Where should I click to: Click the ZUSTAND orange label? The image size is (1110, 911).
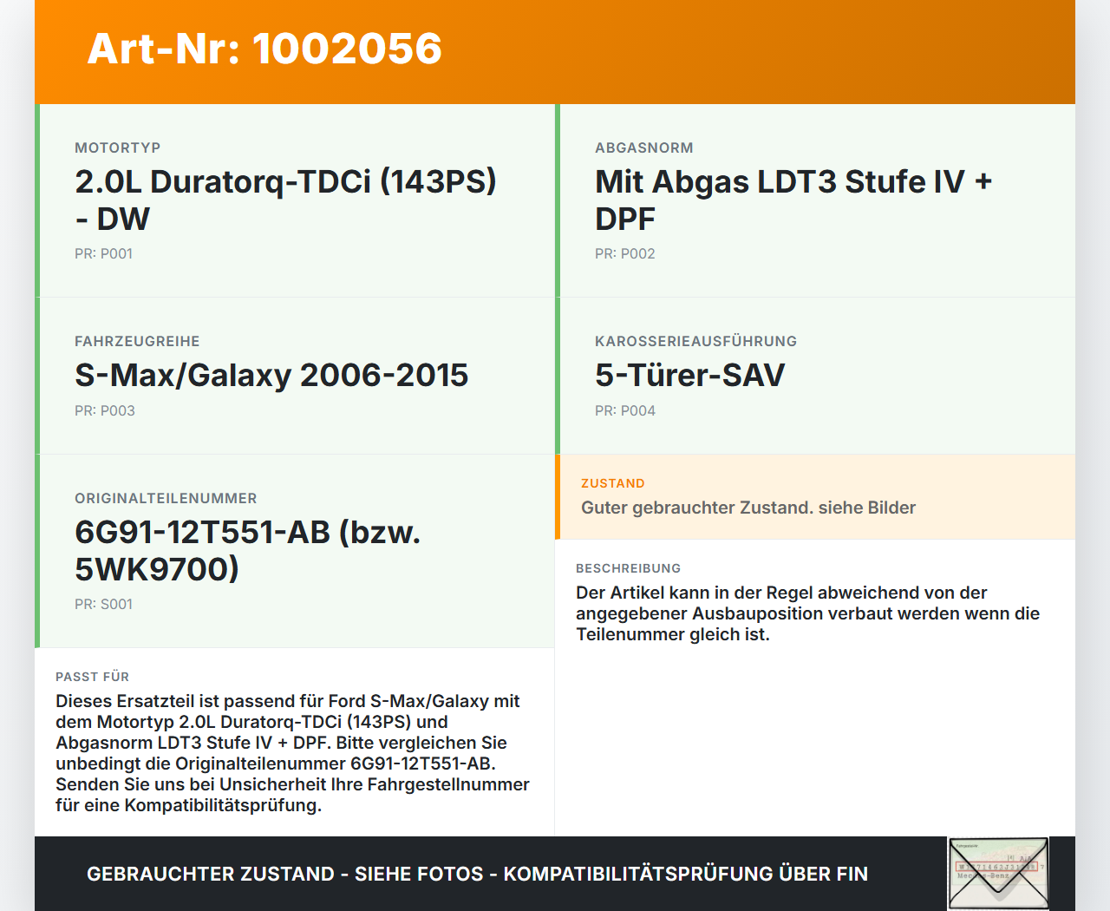coord(612,483)
